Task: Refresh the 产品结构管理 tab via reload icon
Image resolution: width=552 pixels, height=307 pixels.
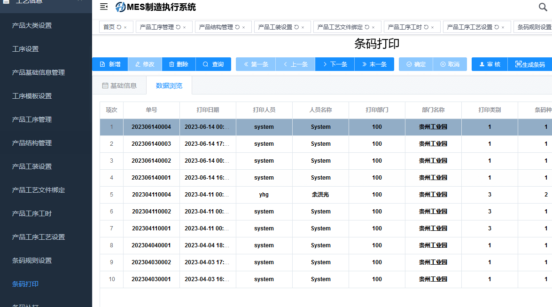Action: (237, 27)
